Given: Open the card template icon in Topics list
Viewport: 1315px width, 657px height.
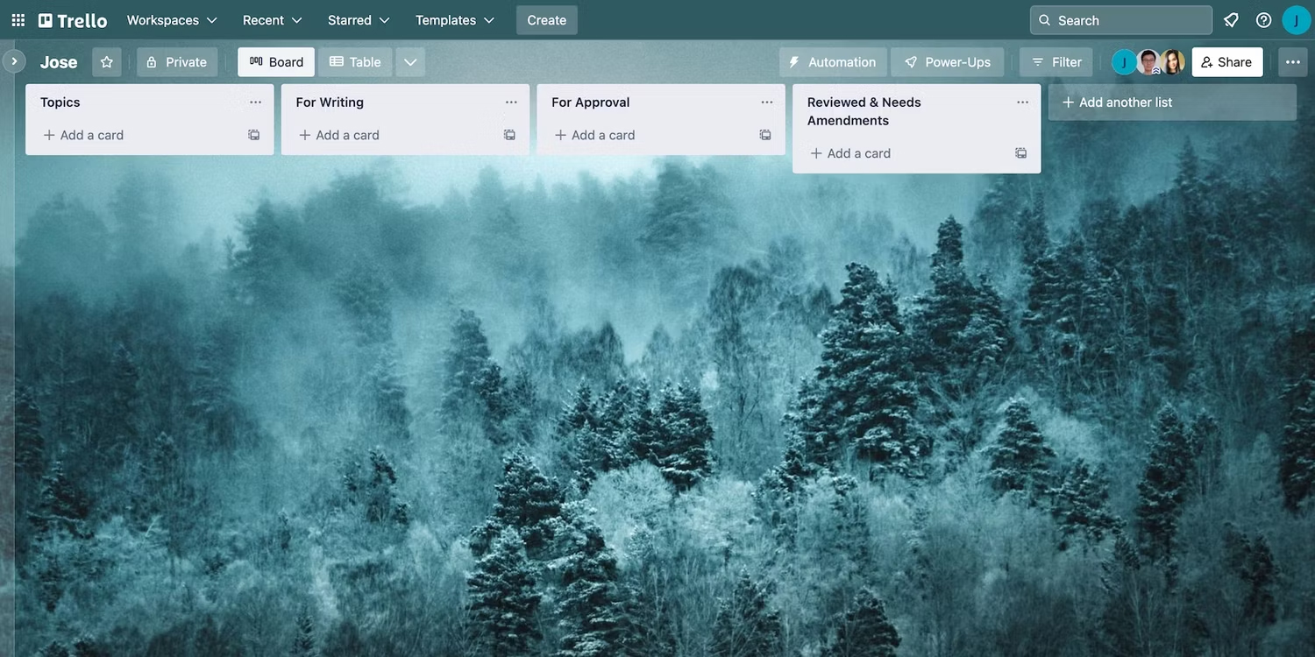Looking at the screenshot, I should [x=253, y=134].
